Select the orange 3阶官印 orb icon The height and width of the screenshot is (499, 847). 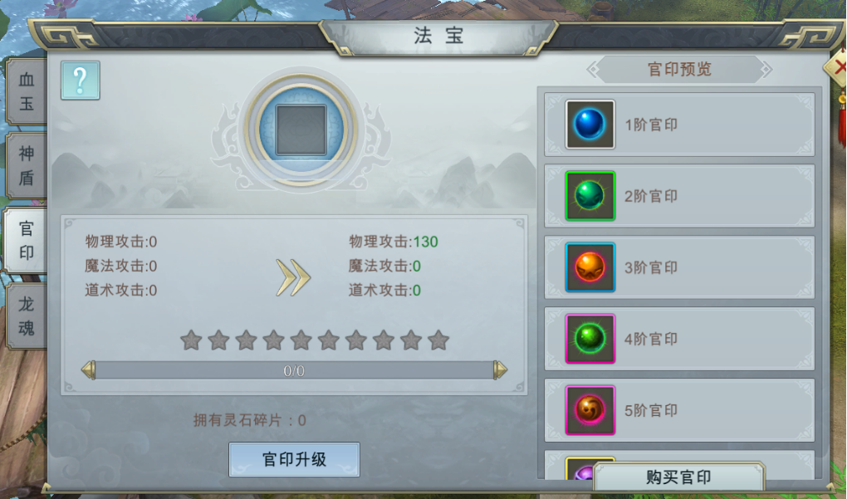pyautogui.click(x=590, y=267)
